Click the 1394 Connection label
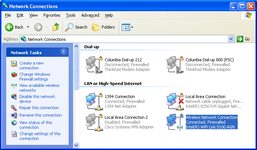The width and height of the screenshot is (257, 150). 120,97
